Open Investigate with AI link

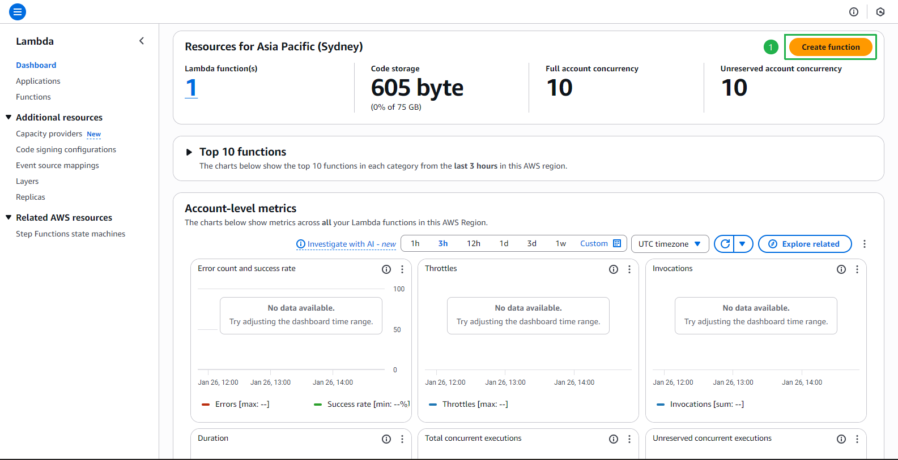(x=346, y=244)
